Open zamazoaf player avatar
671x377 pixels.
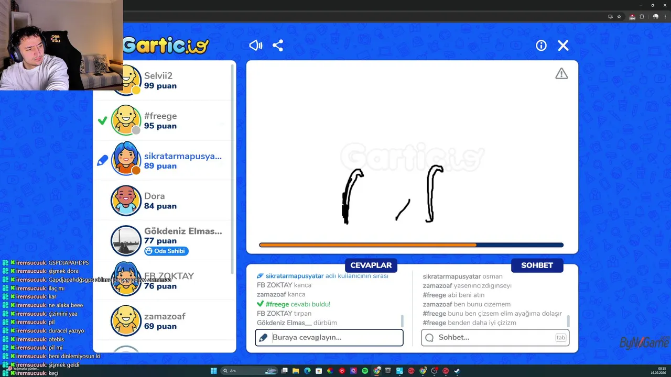click(126, 321)
